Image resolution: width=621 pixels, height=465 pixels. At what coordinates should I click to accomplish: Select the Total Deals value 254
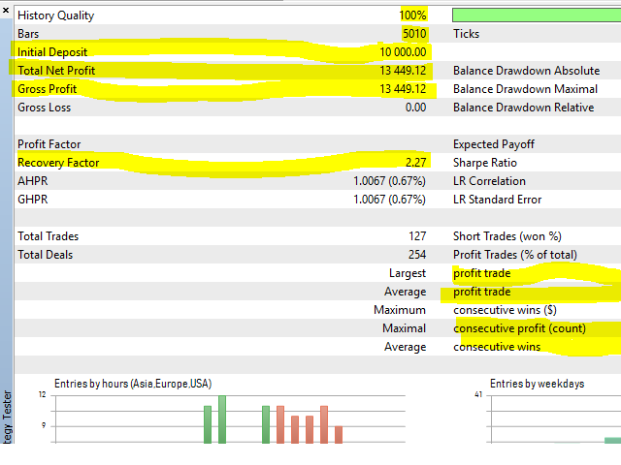click(416, 255)
